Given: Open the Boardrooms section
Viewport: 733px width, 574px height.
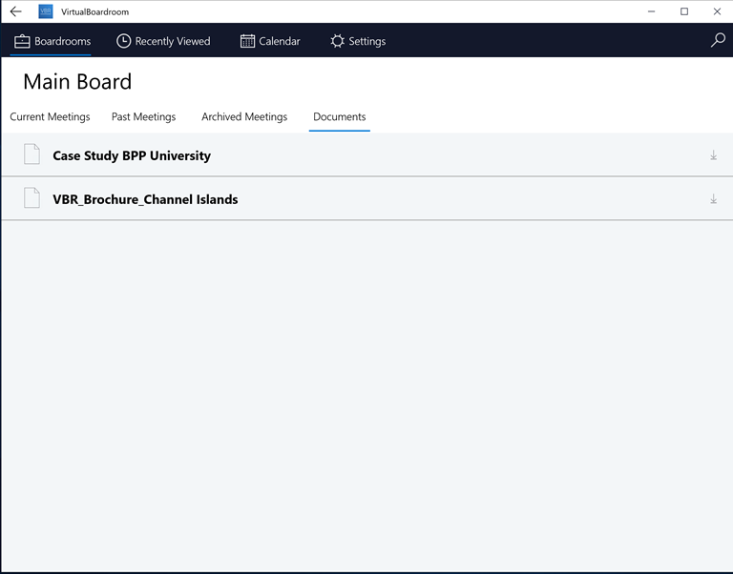Looking at the screenshot, I should click(52, 41).
